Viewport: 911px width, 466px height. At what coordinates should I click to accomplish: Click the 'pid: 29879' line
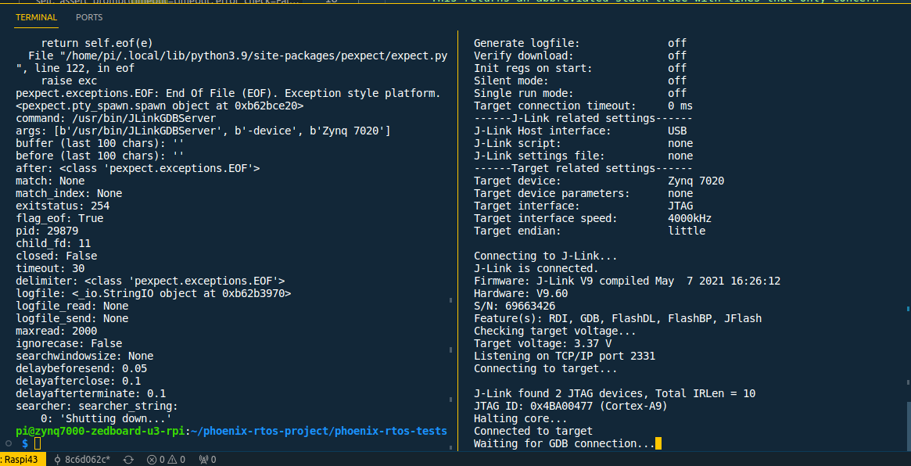point(47,231)
